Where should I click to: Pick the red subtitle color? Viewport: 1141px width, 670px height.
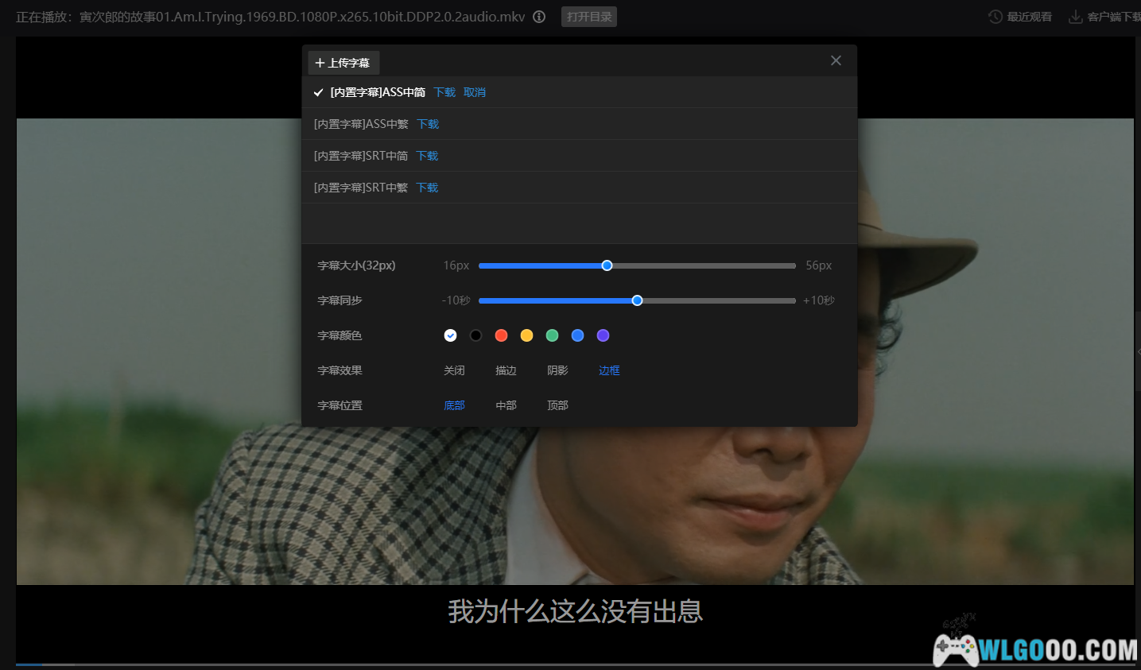[x=501, y=335]
